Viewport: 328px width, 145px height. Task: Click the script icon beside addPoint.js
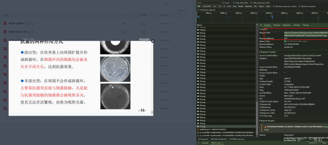click(198, 130)
